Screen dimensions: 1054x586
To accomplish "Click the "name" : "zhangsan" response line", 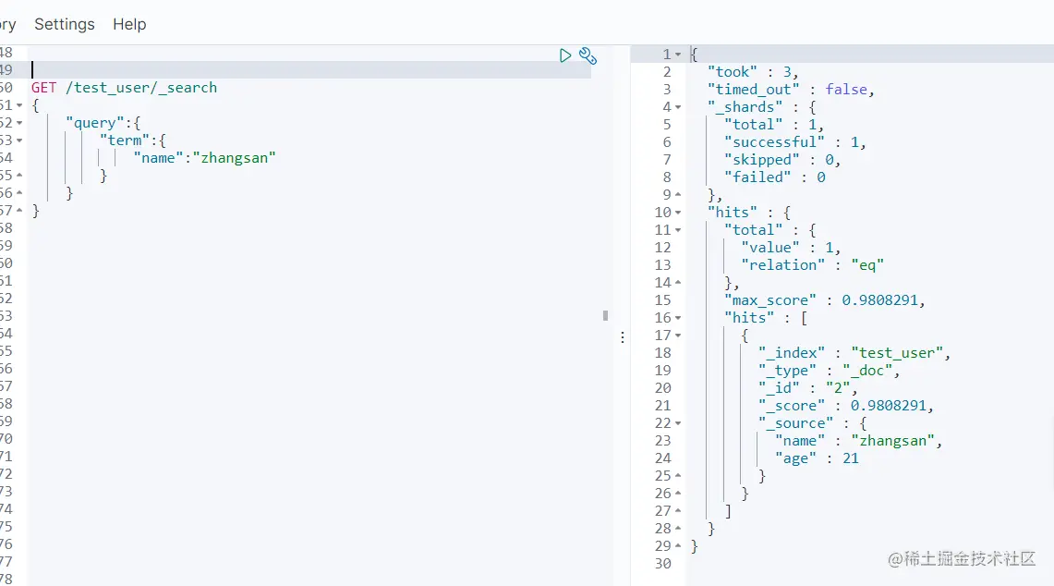I will point(858,441).
